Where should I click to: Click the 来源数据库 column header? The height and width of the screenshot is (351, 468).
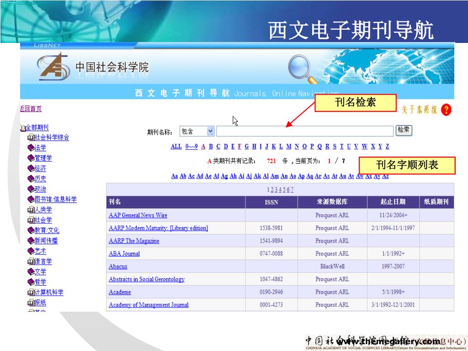pos(332,202)
